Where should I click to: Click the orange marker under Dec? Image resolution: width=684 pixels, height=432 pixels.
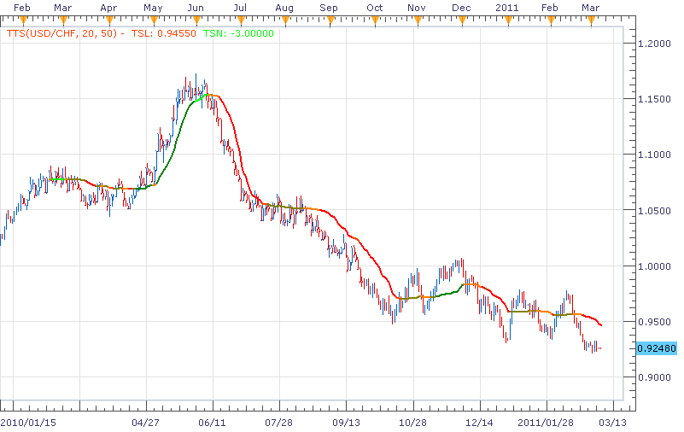pyautogui.click(x=462, y=20)
